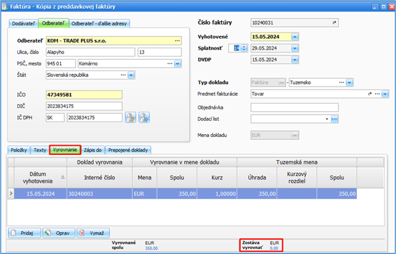Switch to the Prepojené doklady tab

point(128,150)
